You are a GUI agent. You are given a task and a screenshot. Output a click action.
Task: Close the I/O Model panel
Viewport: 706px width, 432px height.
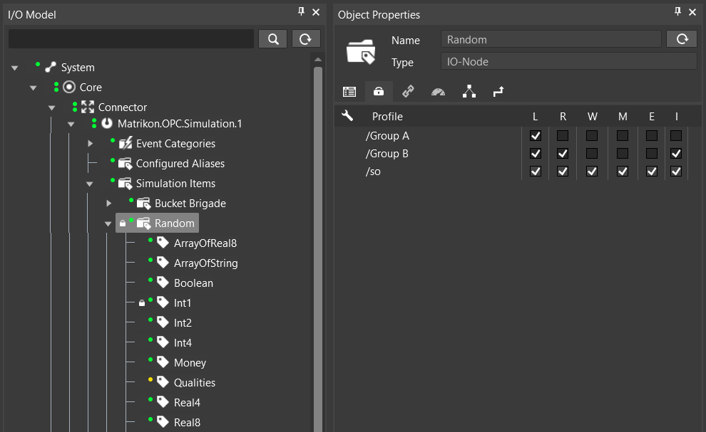point(316,12)
